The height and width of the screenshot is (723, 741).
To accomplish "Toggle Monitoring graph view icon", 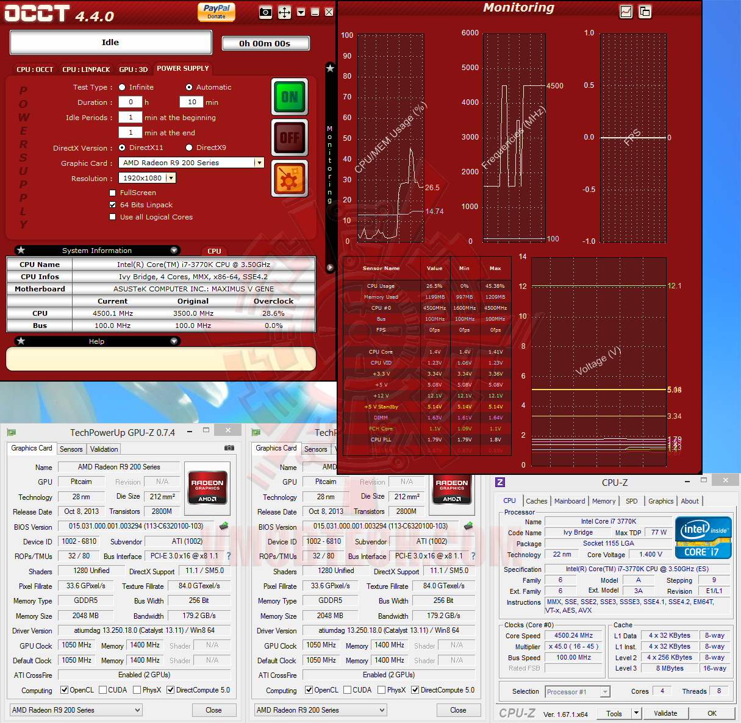I will click(626, 12).
